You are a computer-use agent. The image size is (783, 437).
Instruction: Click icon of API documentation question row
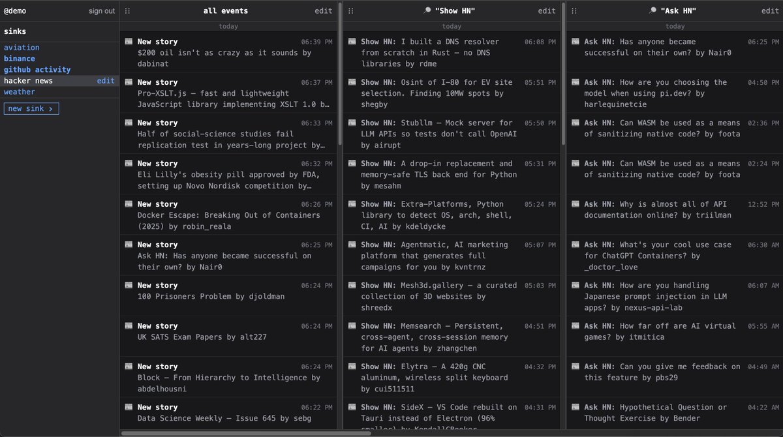576,204
